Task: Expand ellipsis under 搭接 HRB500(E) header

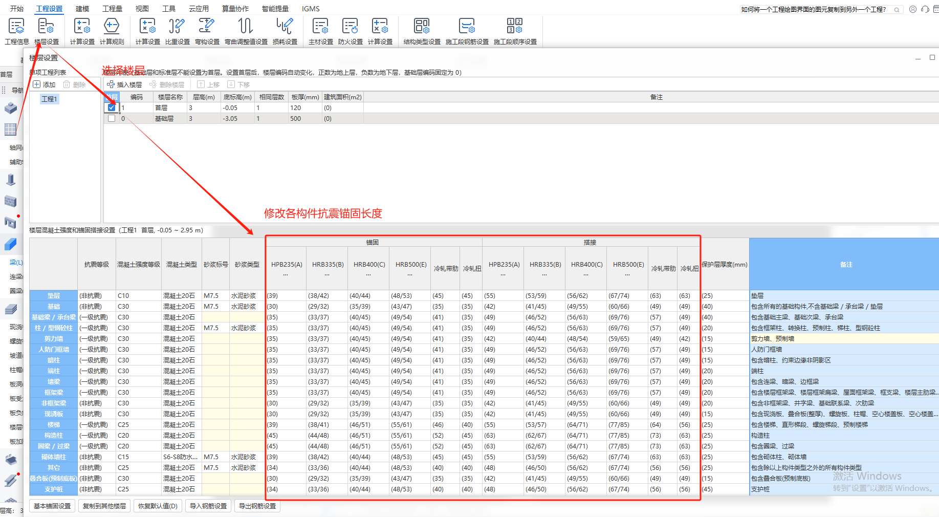Action: coord(628,274)
